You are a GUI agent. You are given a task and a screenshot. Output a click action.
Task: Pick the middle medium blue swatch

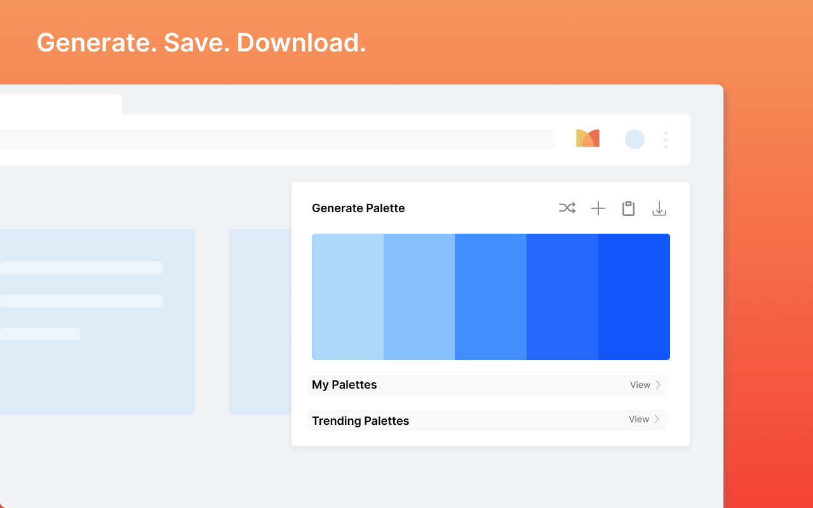click(x=490, y=297)
